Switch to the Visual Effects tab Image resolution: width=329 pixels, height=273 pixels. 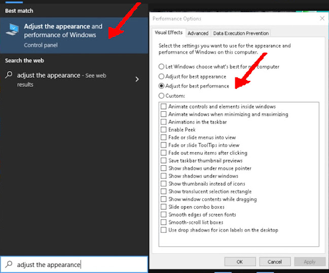click(x=169, y=33)
